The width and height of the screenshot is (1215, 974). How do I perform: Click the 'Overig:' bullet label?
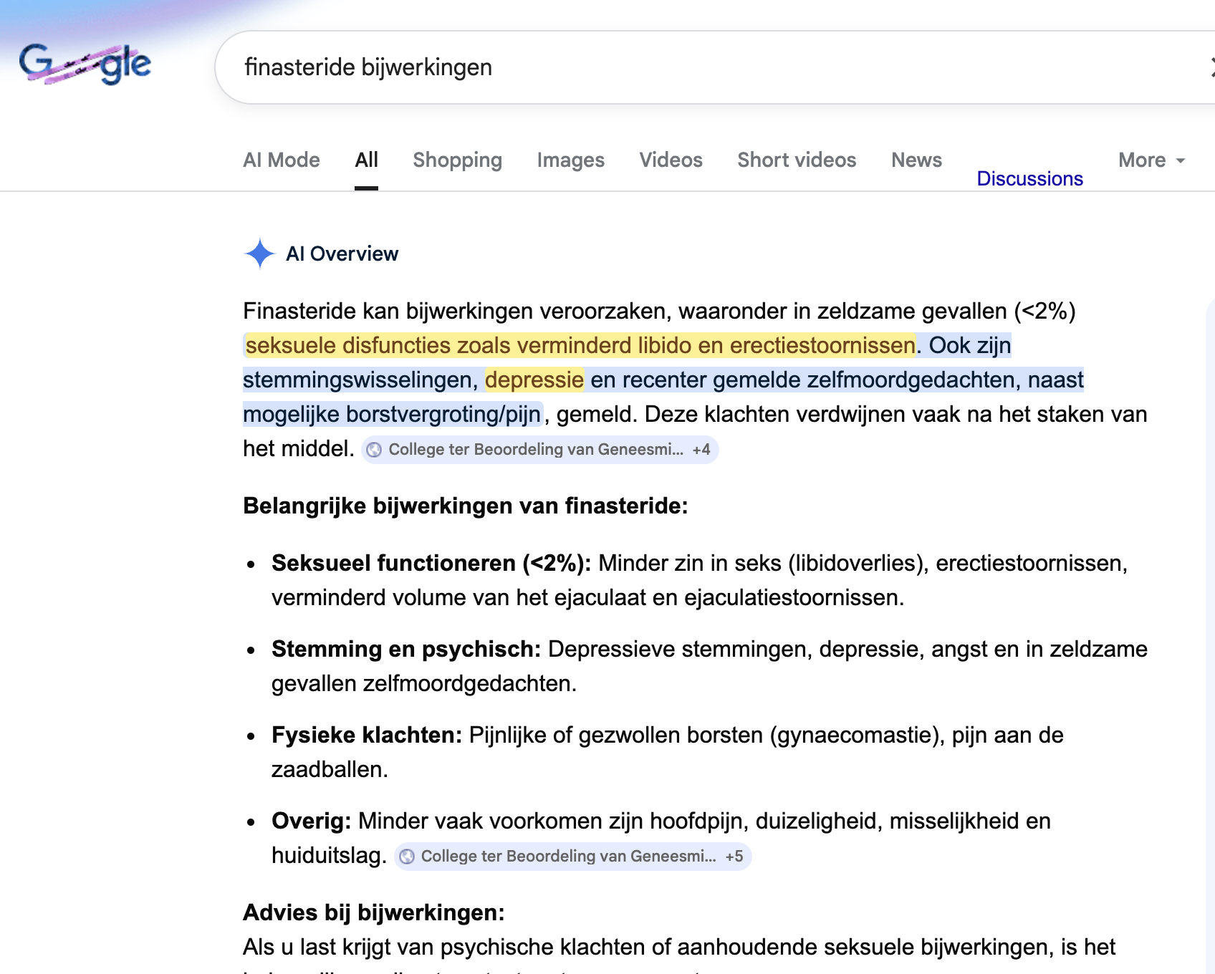(312, 821)
